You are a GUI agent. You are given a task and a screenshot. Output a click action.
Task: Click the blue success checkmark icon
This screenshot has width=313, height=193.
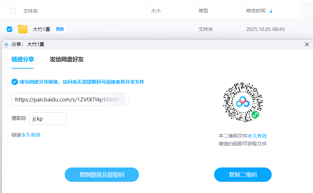[15, 82]
